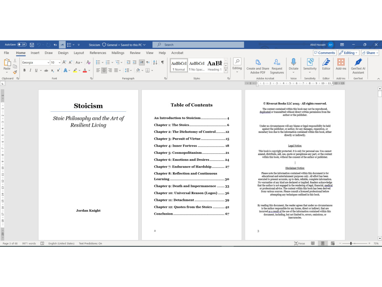Toggle Bold formatting
The image size is (382, 287).
[x=24, y=70]
